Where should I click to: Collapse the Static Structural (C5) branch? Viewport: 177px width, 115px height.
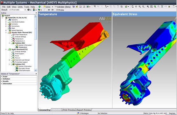6,49
